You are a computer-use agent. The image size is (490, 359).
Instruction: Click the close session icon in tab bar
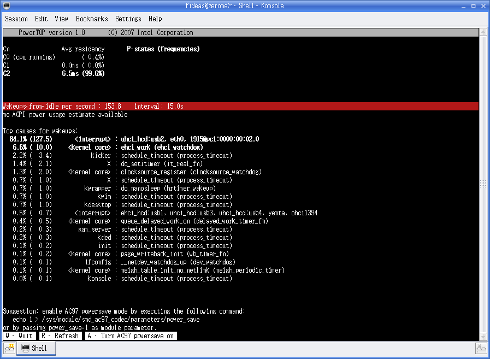tap(481, 348)
